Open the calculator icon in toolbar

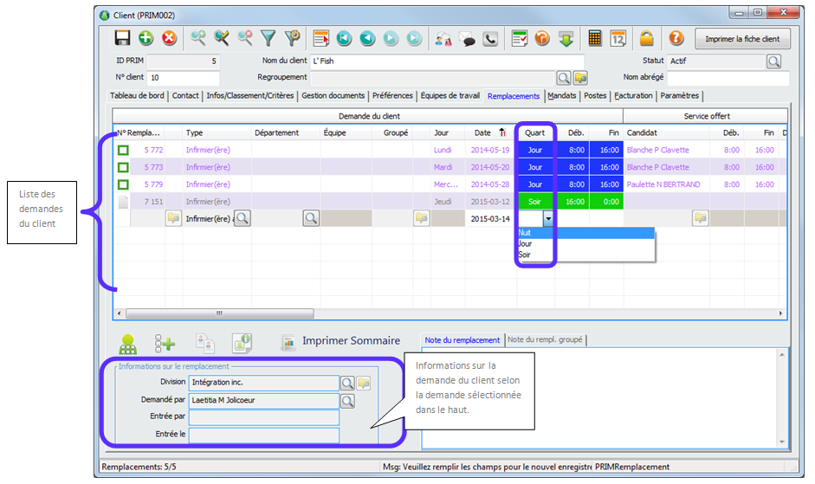595,38
